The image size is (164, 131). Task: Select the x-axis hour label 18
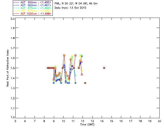(140, 121)
